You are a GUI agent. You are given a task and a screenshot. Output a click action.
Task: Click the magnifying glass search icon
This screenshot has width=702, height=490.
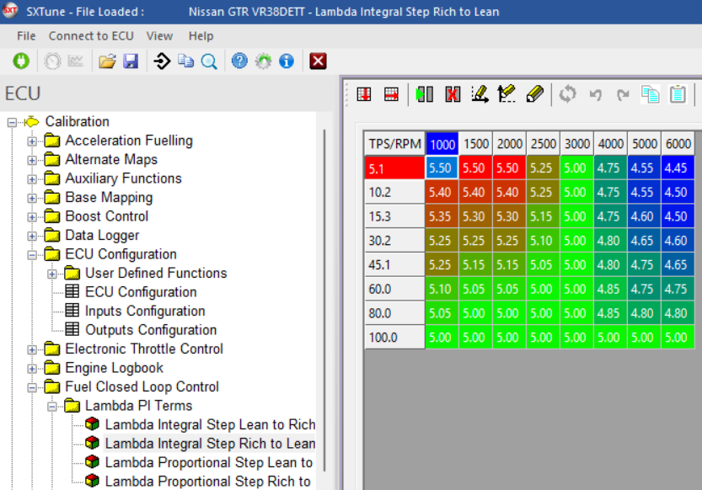209,61
